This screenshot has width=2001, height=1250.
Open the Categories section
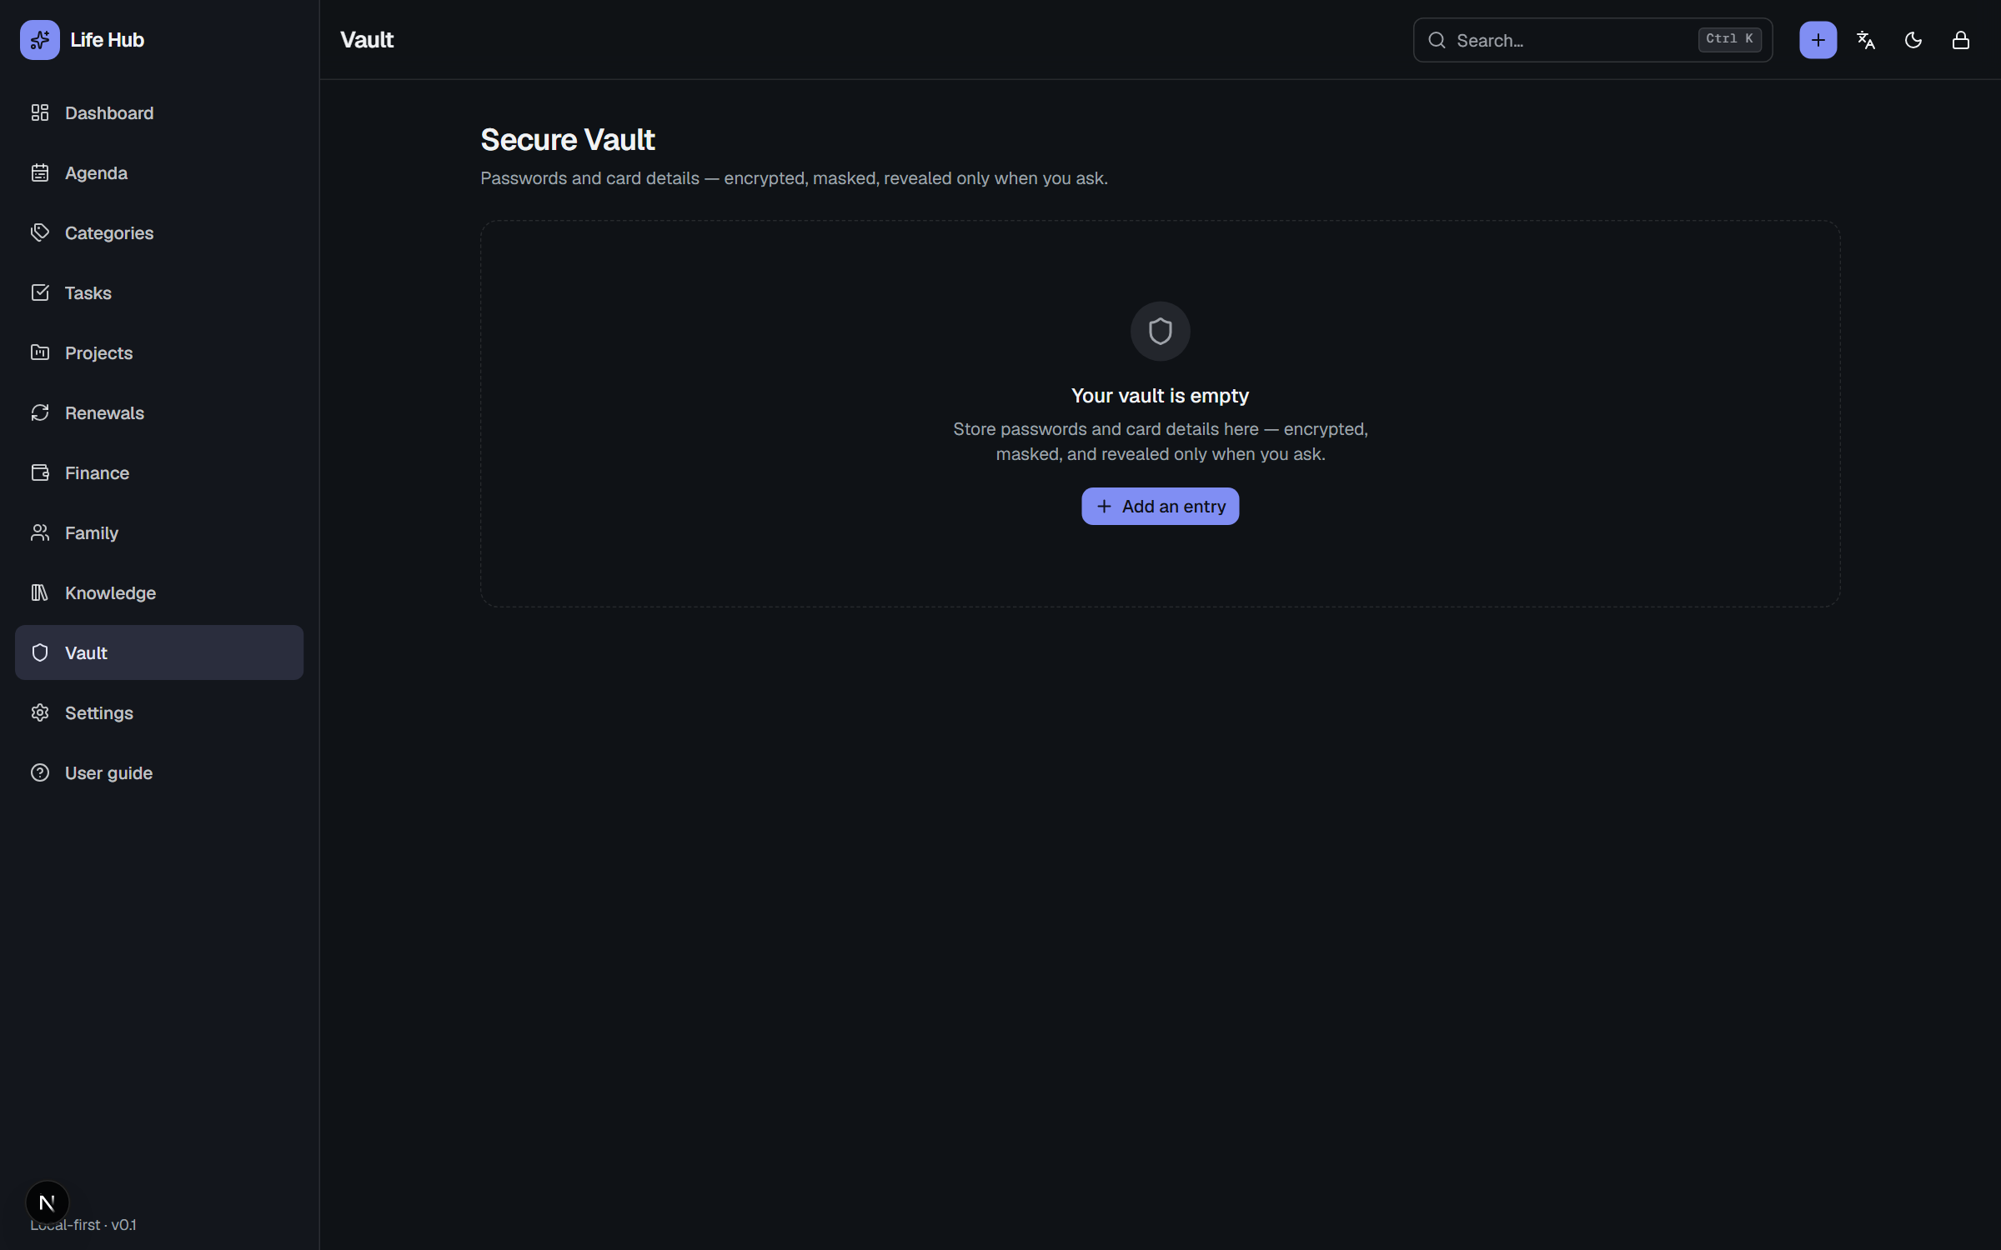coord(159,232)
